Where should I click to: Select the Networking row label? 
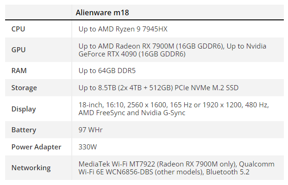[x=31, y=168]
